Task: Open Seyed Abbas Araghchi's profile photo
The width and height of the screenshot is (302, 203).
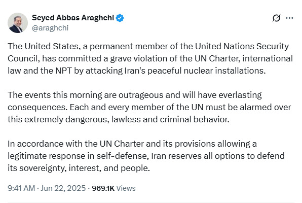Action: (18, 23)
